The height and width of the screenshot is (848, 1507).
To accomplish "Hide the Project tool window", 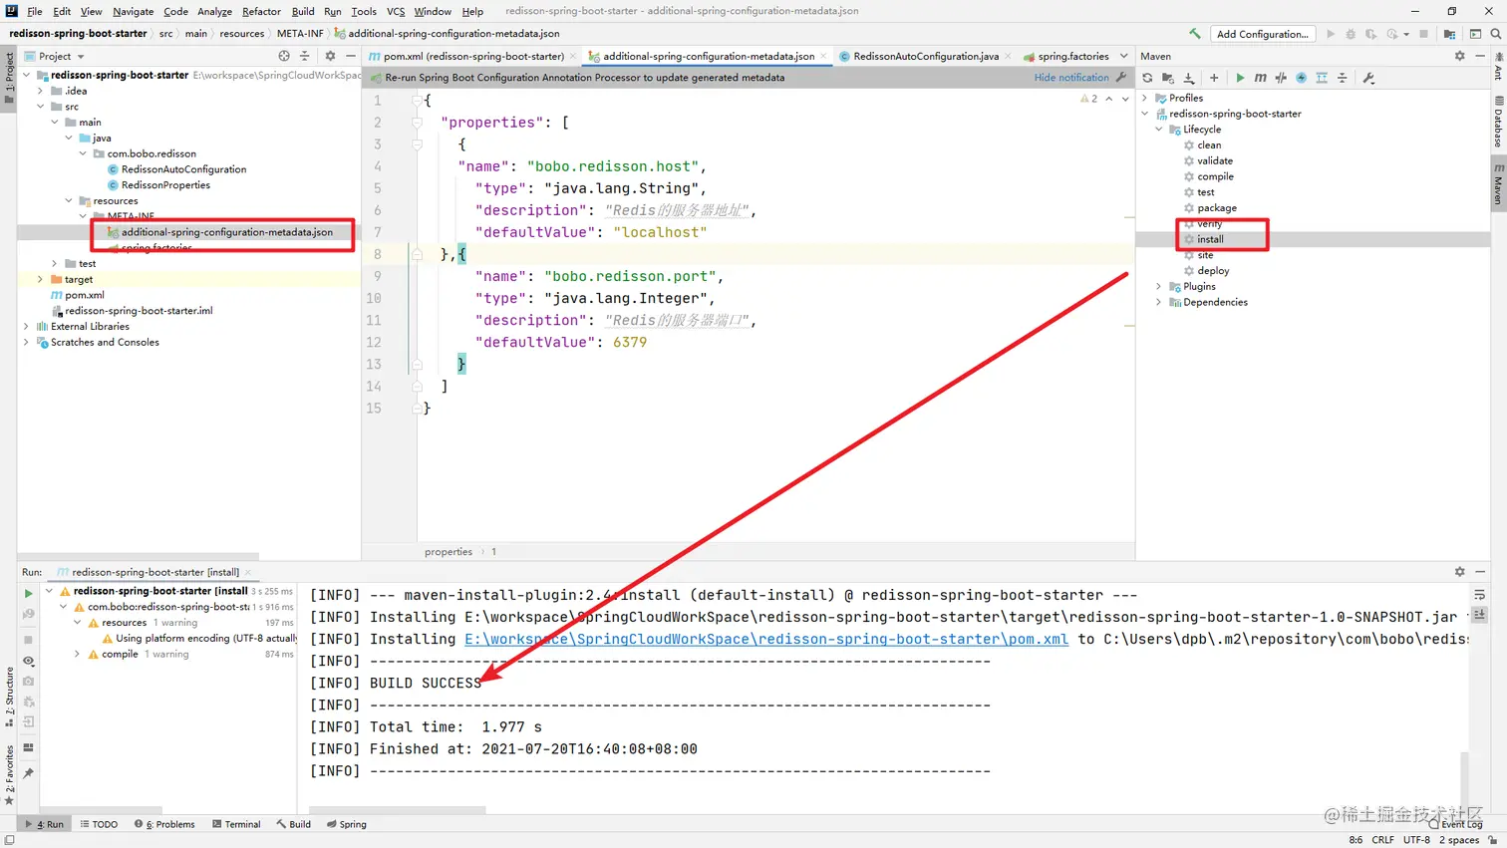I will click(x=351, y=56).
